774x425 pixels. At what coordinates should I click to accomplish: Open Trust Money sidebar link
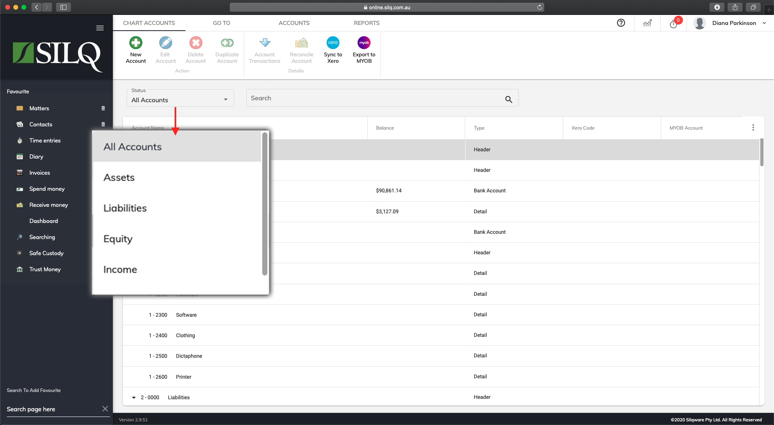45,269
